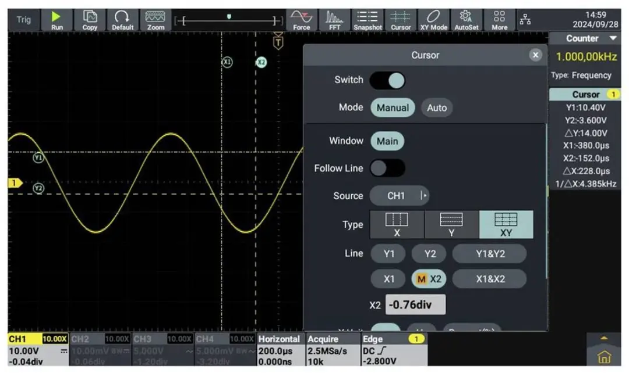
Task: Enable the Follow Line toggle
Action: click(387, 168)
